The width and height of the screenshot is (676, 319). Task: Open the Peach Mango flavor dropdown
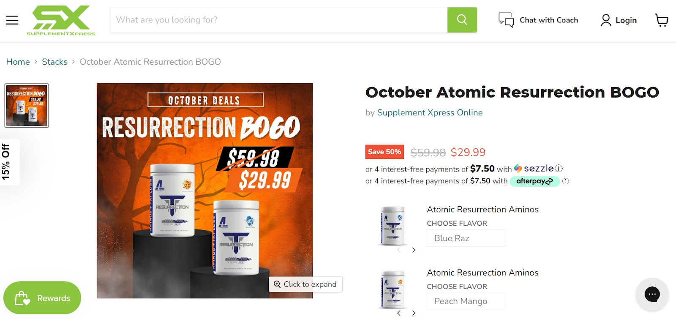[x=466, y=301]
